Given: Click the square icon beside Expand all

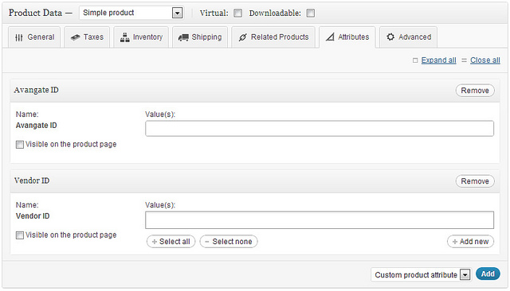Looking at the screenshot, I should 415,60.
